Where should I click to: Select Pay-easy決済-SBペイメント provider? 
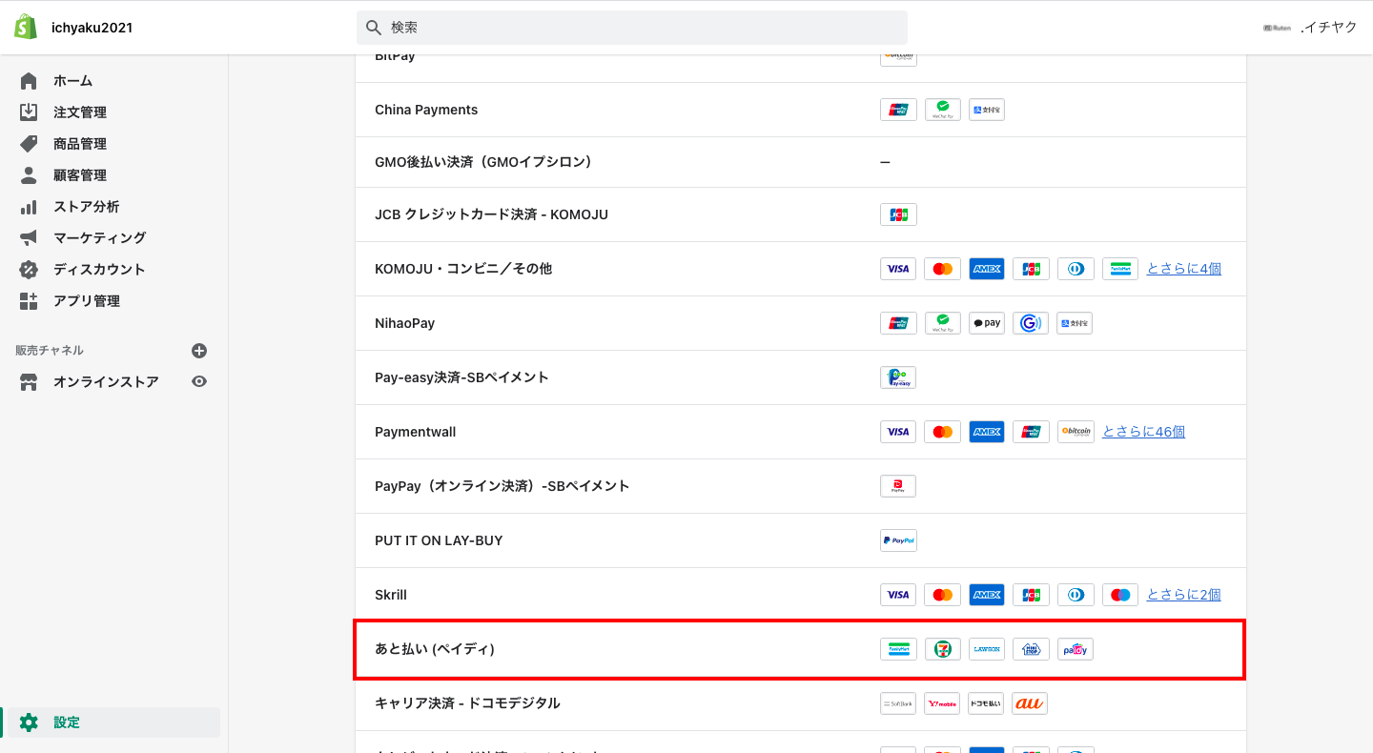coord(800,377)
